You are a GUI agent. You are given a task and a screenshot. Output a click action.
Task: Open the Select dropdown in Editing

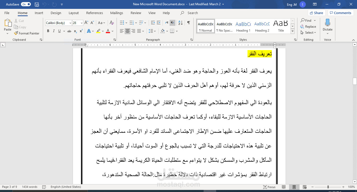[308, 33]
